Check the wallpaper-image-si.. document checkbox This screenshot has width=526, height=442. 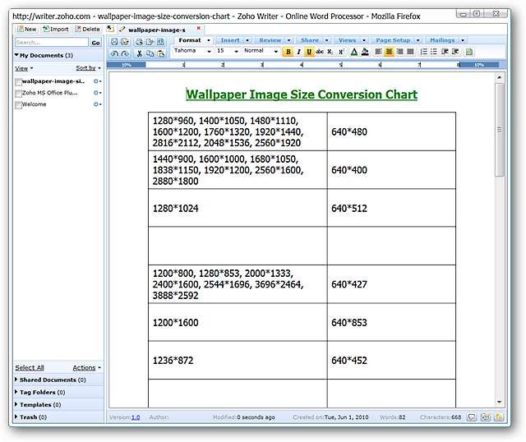(x=18, y=82)
